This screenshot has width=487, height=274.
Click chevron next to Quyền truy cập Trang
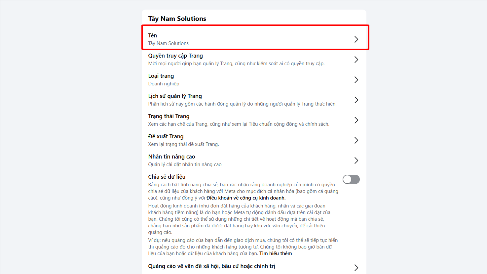click(x=356, y=60)
